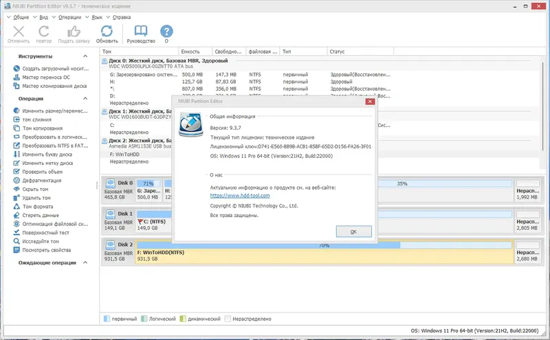The image size is (550, 340).
Task: Select the G: 71% partition block
Action: 148,190
